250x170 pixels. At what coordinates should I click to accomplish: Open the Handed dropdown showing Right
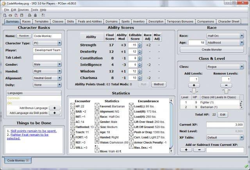coord(47,71)
